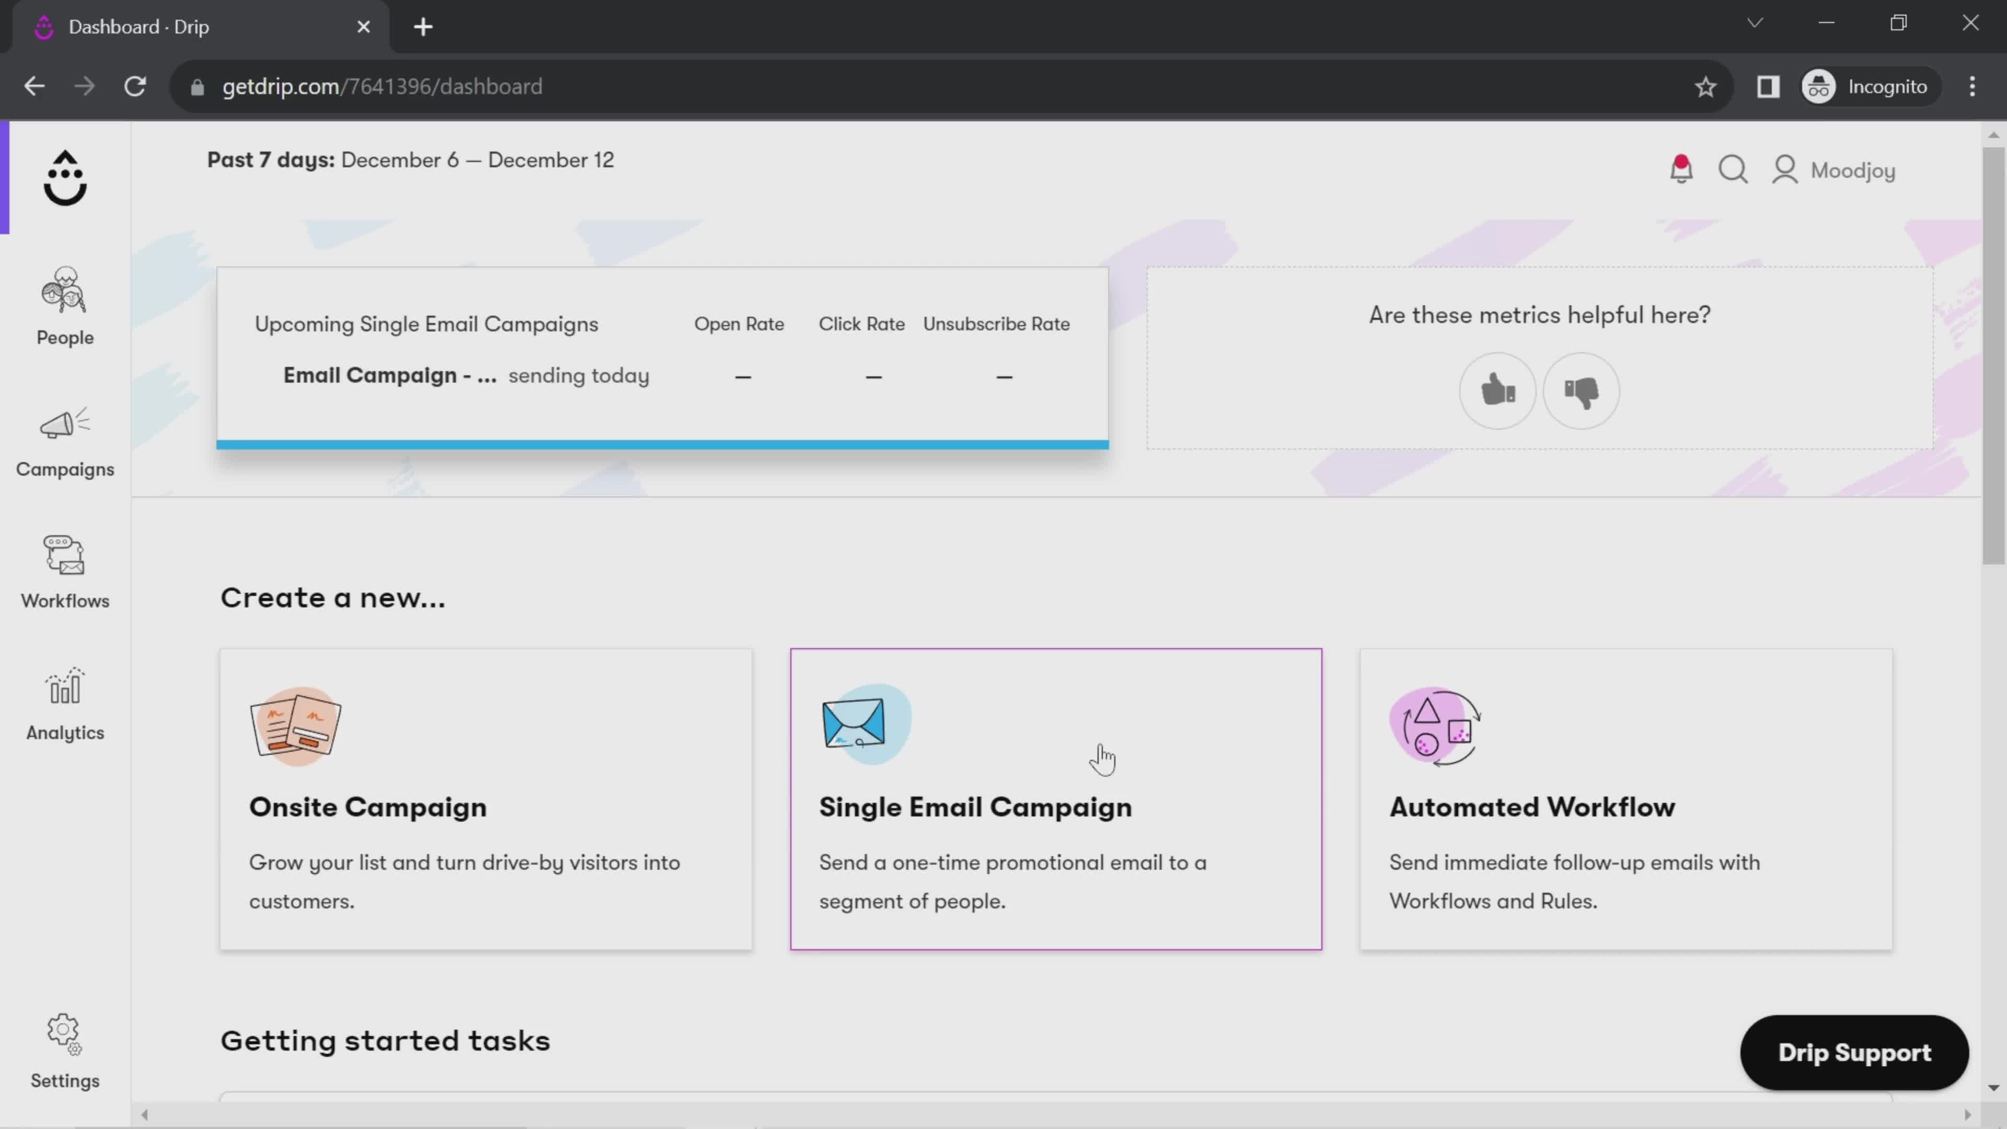Open Drip Support chat
Screen dimensions: 2007x1129
coord(1855,1052)
